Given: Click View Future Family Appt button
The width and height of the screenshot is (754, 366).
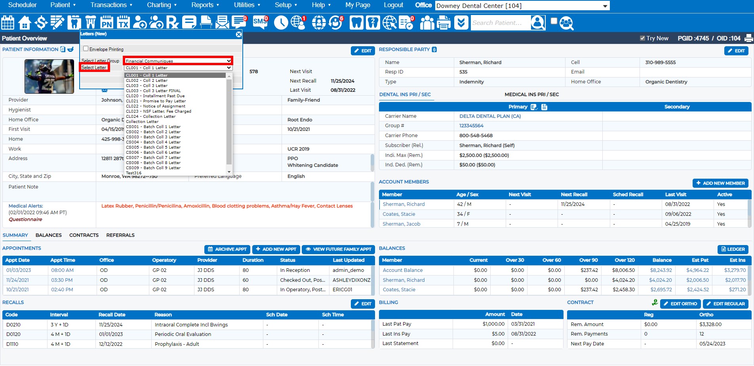Looking at the screenshot, I should point(338,249).
